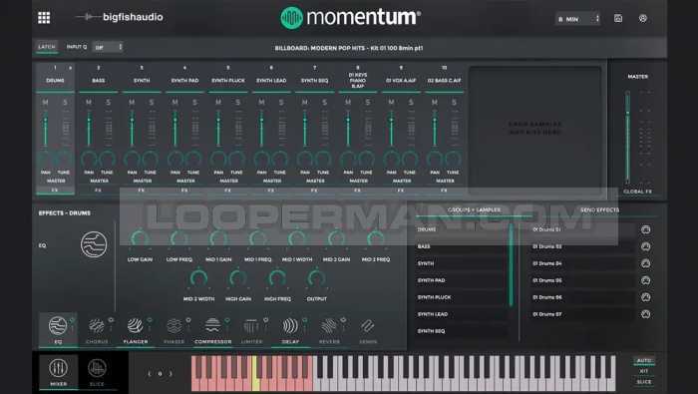This screenshot has width=698, height=394.
Task: Click drum icon beside 01 Drums 07
Action: pyautogui.click(x=646, y=314)
